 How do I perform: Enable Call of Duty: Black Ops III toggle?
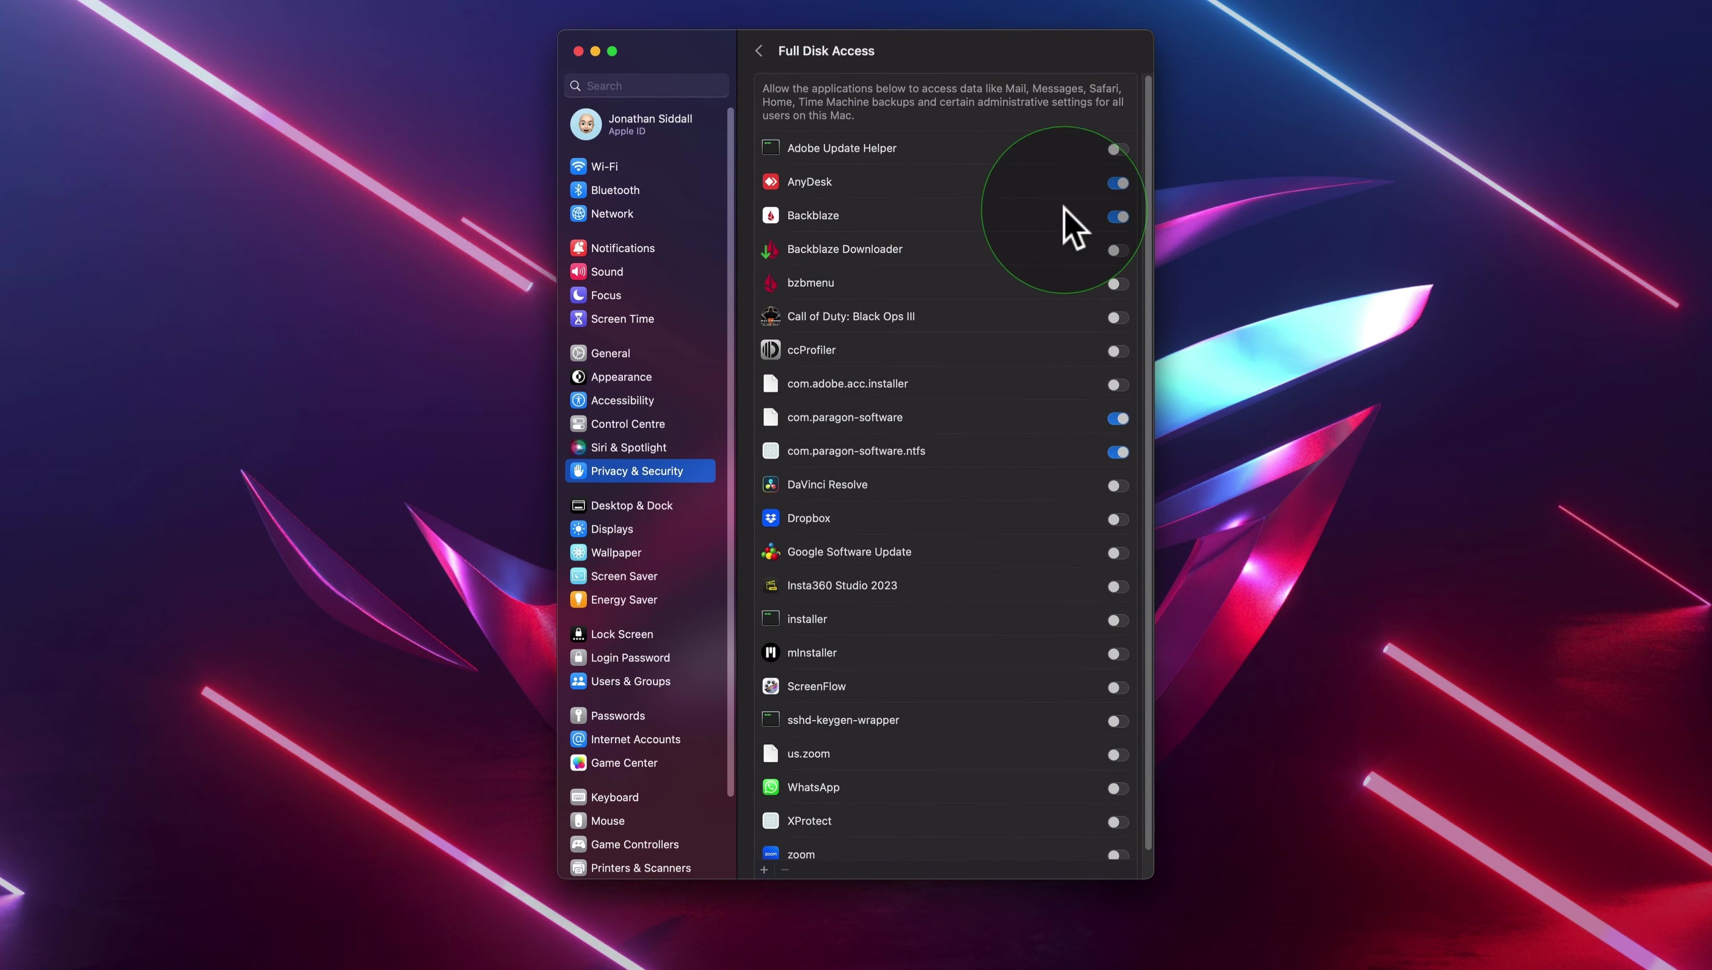[1118, 318]
